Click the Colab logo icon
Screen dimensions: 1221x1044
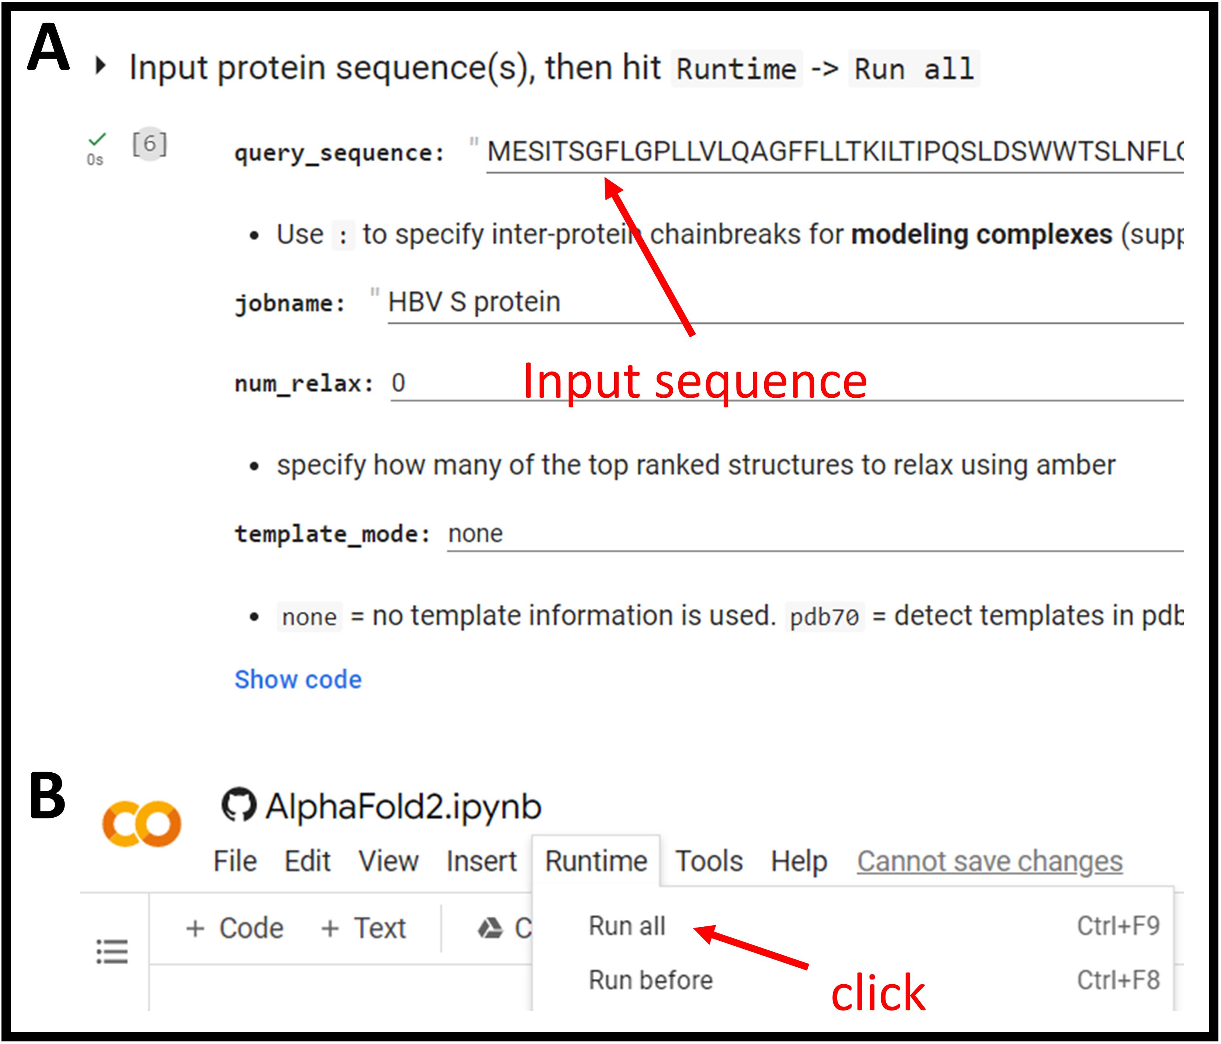pos(142,823)
